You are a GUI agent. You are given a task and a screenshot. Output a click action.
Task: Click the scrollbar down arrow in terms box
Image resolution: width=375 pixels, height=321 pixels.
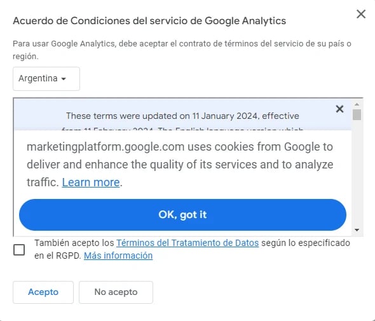coord(357,230)
